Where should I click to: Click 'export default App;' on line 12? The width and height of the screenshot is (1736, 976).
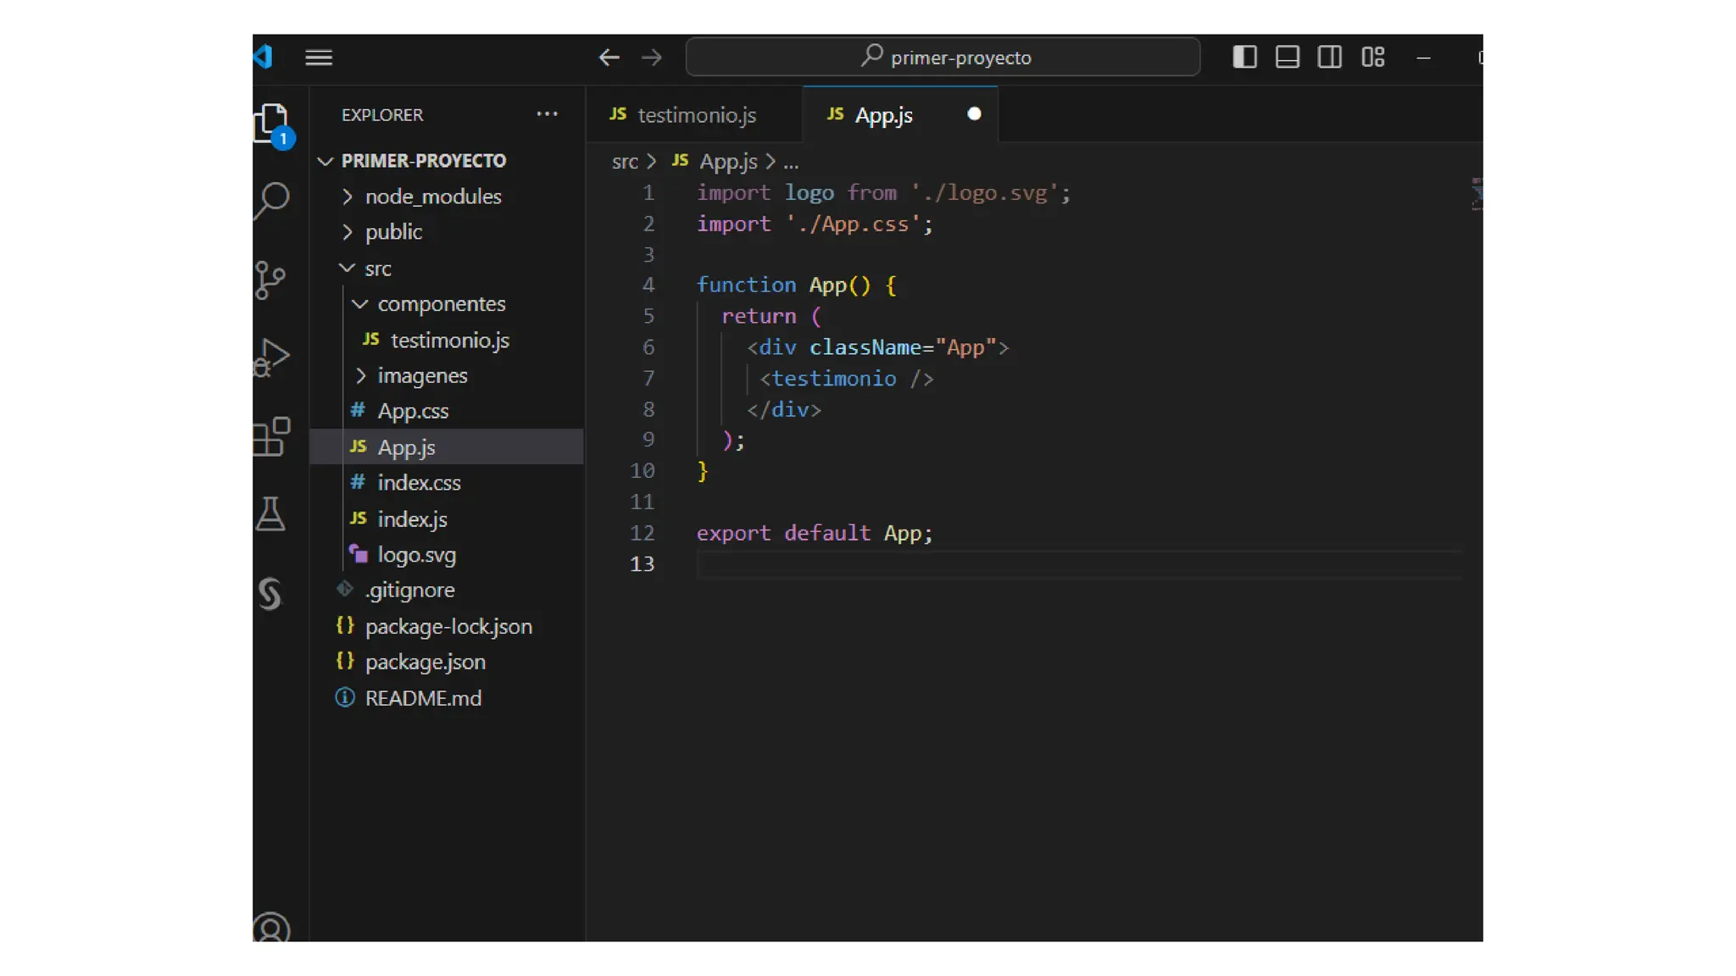815,533
